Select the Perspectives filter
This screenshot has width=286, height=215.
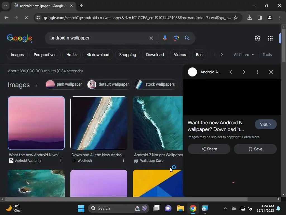tap(45, 55)
